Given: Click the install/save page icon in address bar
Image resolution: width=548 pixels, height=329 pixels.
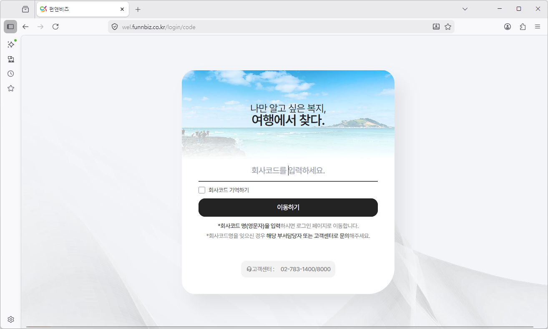Looking at the screenshot, I should tap(436, 27).
